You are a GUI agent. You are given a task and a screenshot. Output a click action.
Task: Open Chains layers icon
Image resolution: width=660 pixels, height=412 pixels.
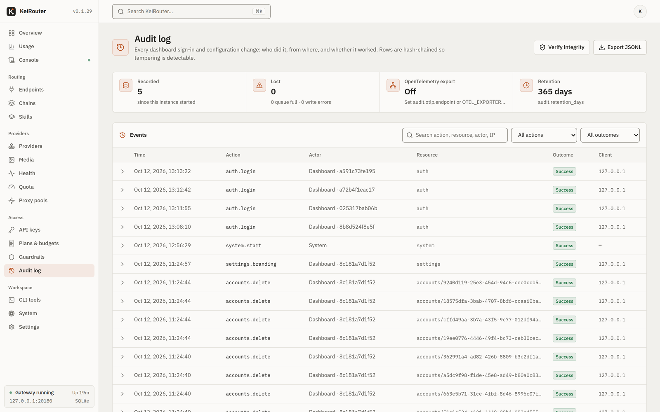coord(12,103)
